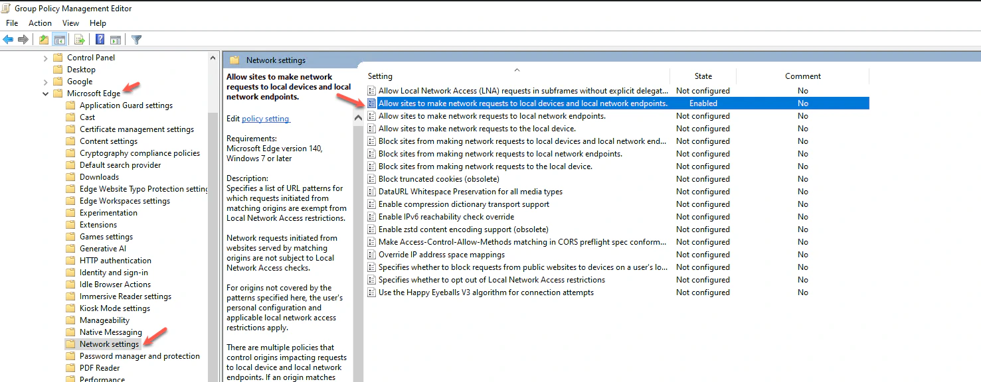Image resolution: width=981 pixels, height=382 pixels.
Task: Select 'Specifies whether to block requests from public websites' policy
Action: [523, 267]
